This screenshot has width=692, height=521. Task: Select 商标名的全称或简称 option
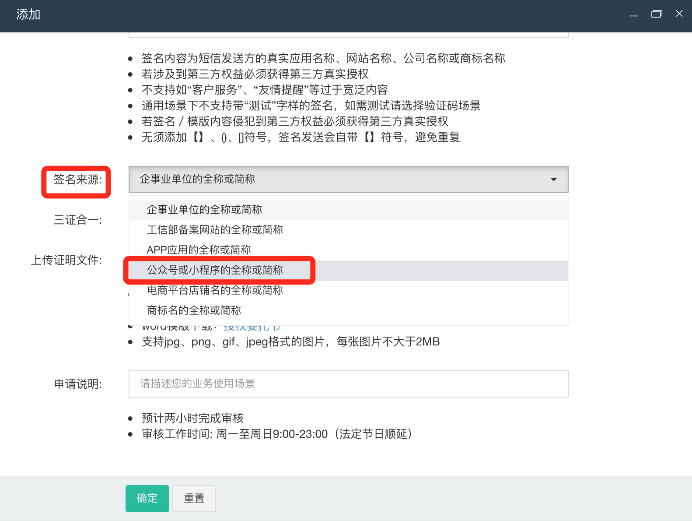coord(194,310)
